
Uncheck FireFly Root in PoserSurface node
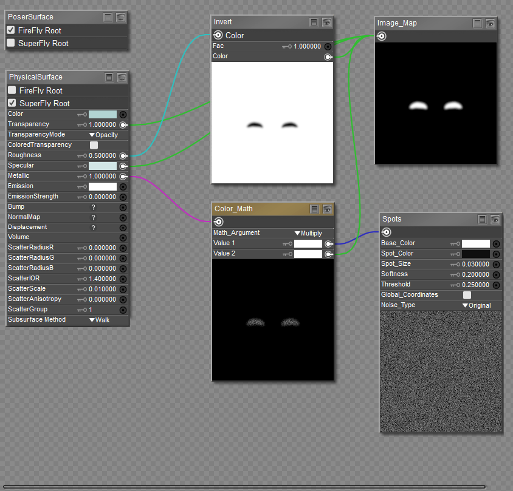(11, 30)
